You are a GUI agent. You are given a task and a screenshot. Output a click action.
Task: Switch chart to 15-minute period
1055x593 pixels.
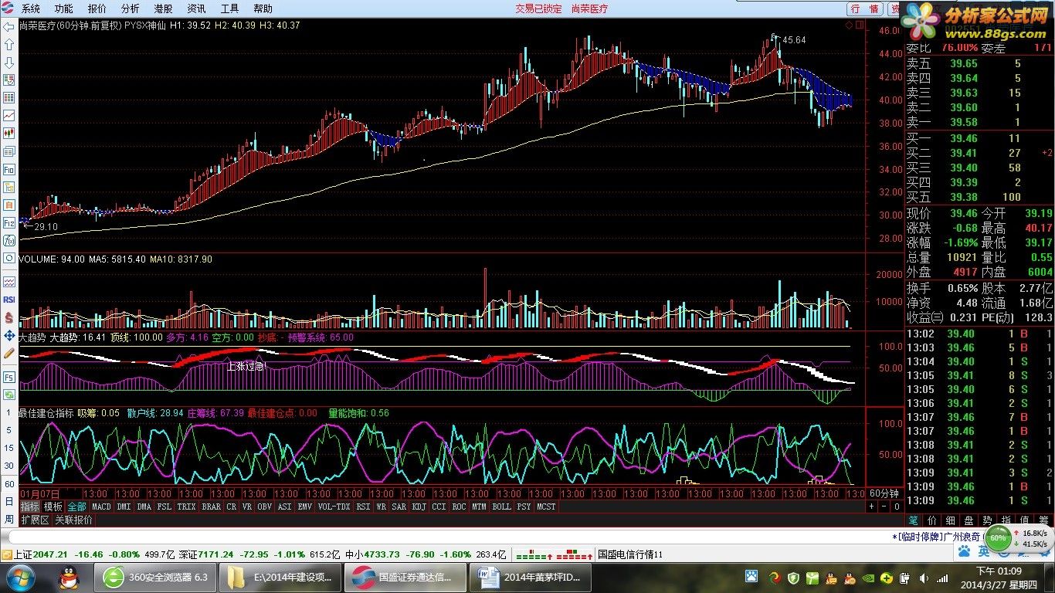point(9,449)
